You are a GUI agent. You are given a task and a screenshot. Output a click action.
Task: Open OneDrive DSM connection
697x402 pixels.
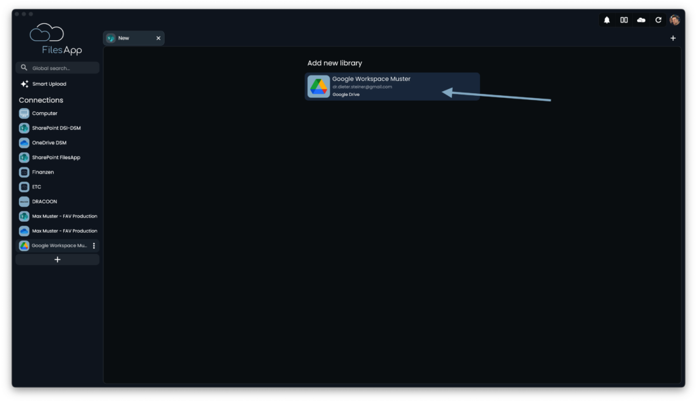[57, 143]
